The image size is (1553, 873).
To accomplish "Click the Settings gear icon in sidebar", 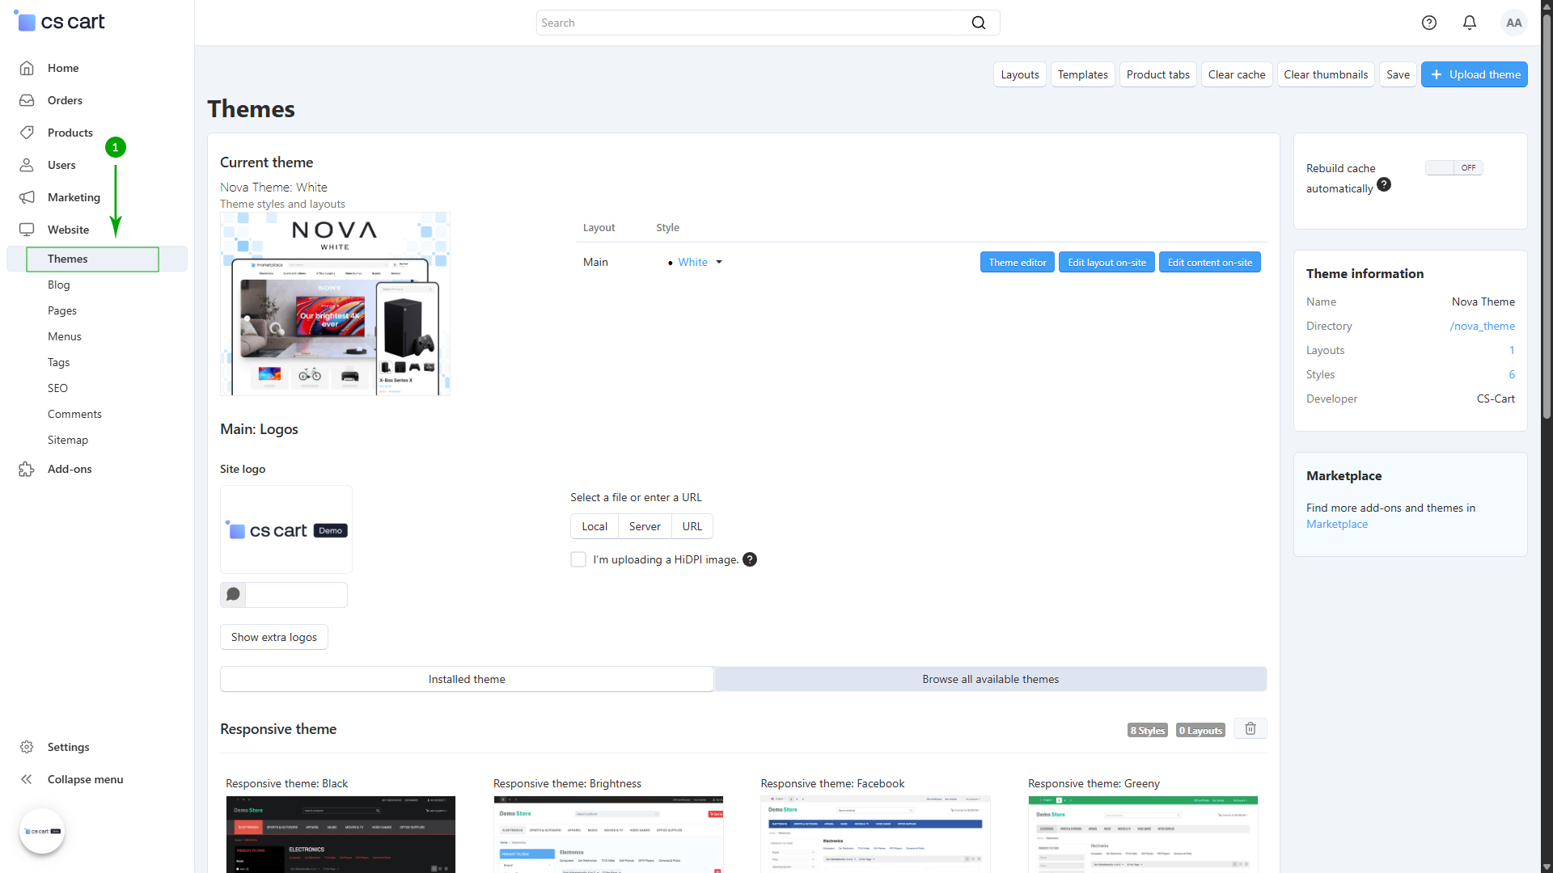I will tap(27, 747).
